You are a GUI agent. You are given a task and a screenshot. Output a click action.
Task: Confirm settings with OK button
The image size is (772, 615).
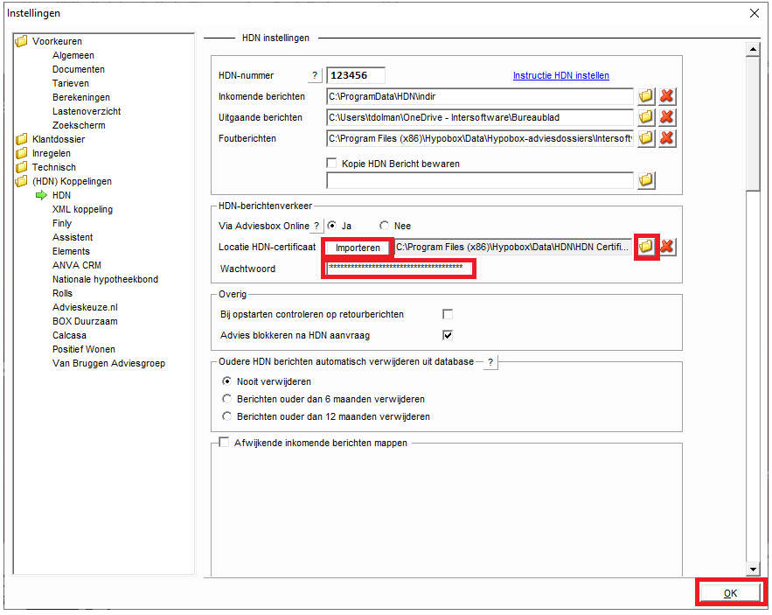(731, 593)
